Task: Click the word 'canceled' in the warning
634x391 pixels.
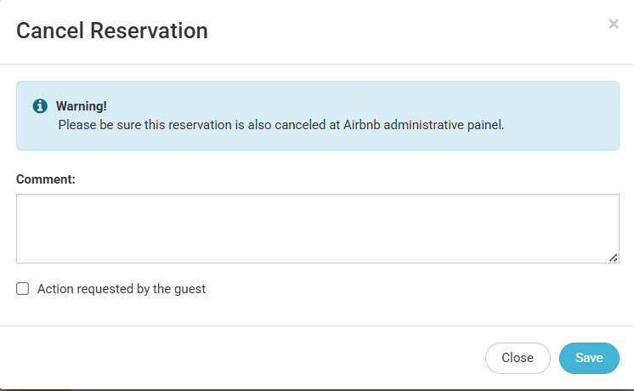Action: pyautogui.click(x=313, y=125)
